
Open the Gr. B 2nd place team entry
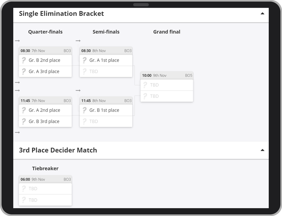[44, 60]
